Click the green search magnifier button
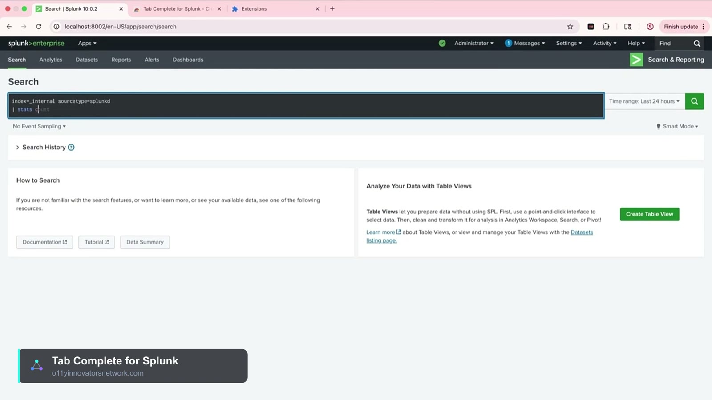The width and height of the screenshot is (712, 400). coord(694,101)
